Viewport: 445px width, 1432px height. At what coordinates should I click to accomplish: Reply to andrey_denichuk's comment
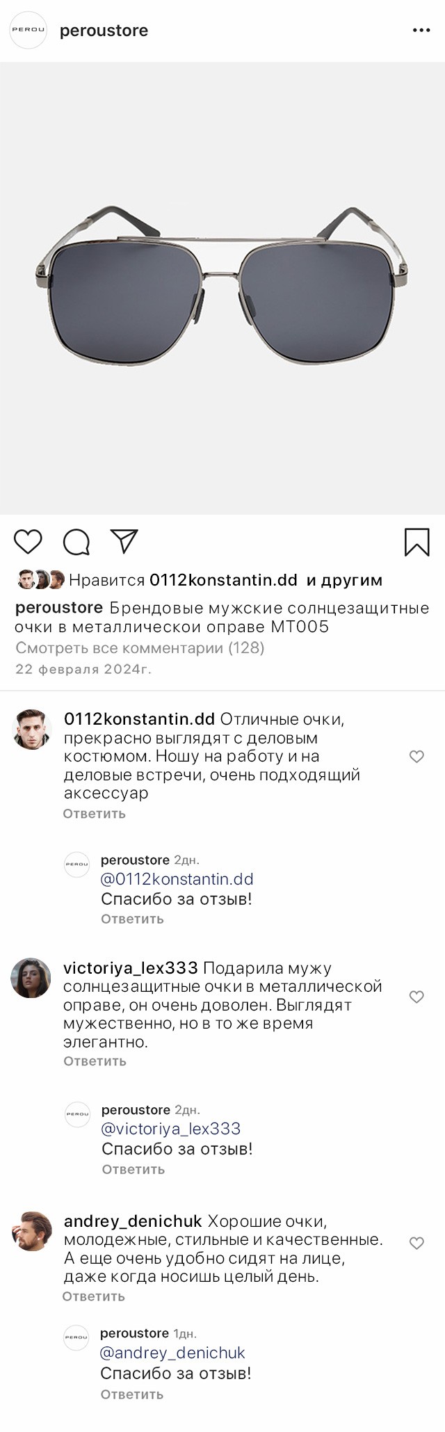[x=93, y=1296]
